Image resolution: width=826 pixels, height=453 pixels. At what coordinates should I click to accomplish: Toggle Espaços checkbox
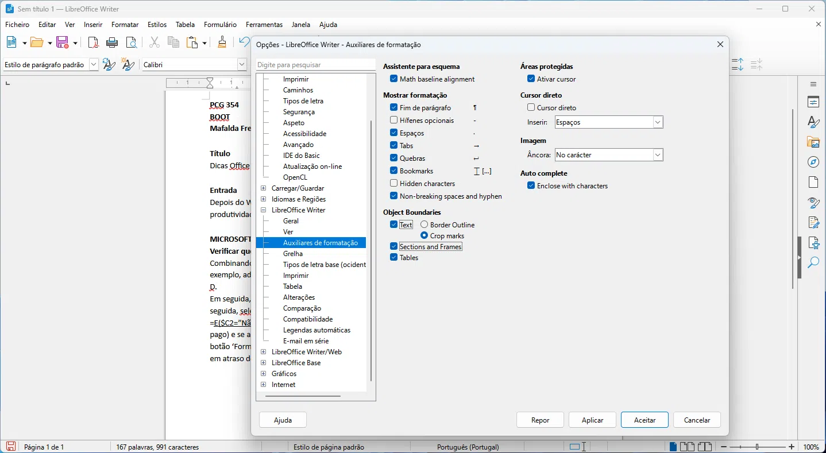[x=393, y=133]
